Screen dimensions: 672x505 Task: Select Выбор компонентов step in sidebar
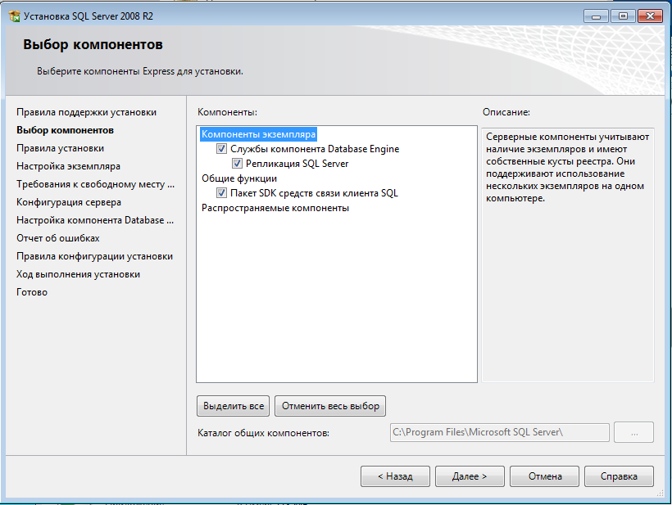coord(65,130)
